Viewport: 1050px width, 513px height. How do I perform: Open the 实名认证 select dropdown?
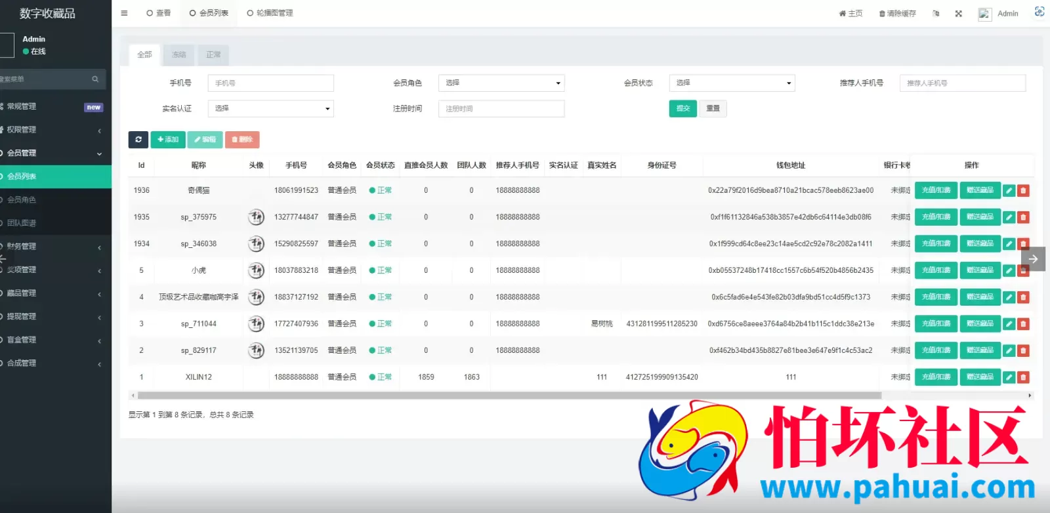(270, 108)
